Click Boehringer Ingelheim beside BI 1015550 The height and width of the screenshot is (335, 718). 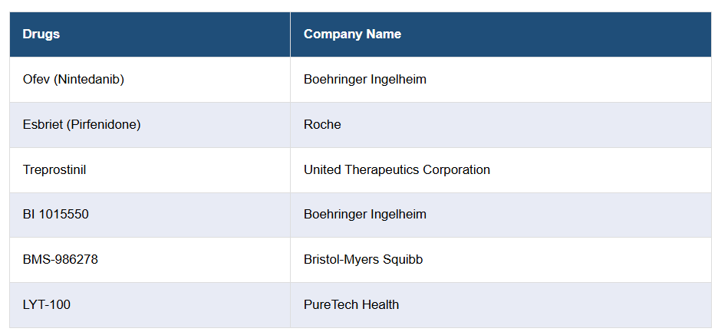[x=365, y=214]
